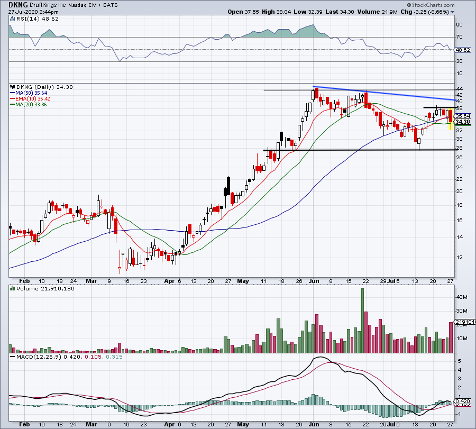
Task: Click the green 0.315 MACD histogram value
Action: coord(114,357)
